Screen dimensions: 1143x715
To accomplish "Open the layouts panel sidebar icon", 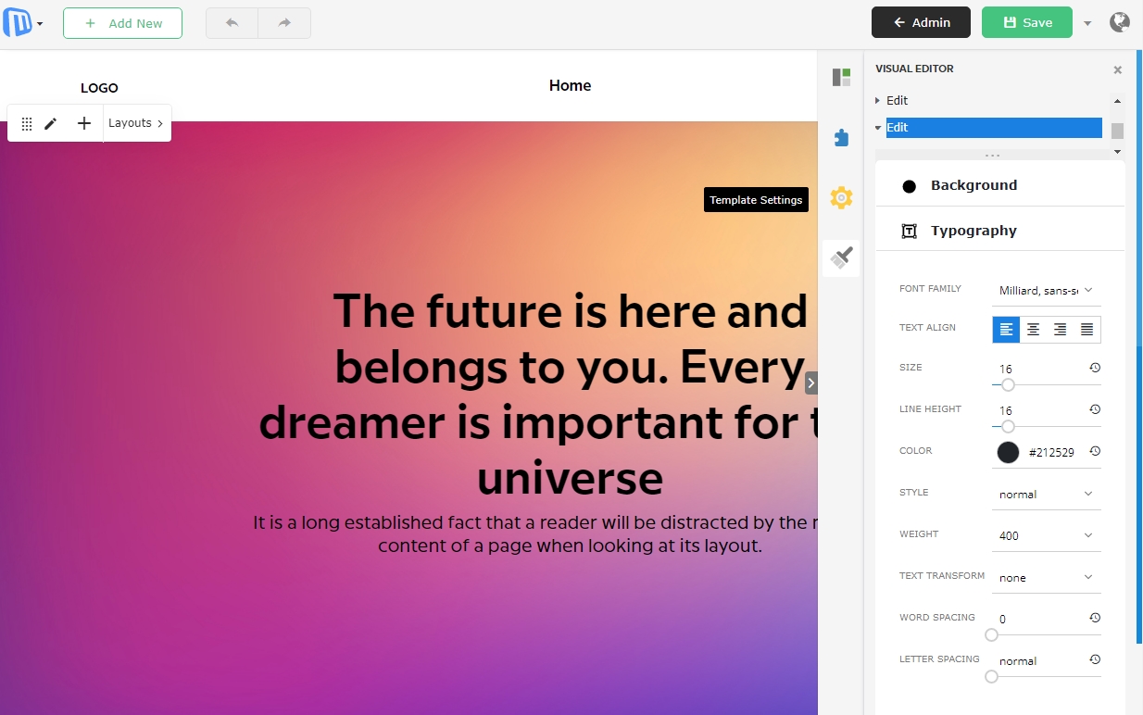I will point(841,78).
